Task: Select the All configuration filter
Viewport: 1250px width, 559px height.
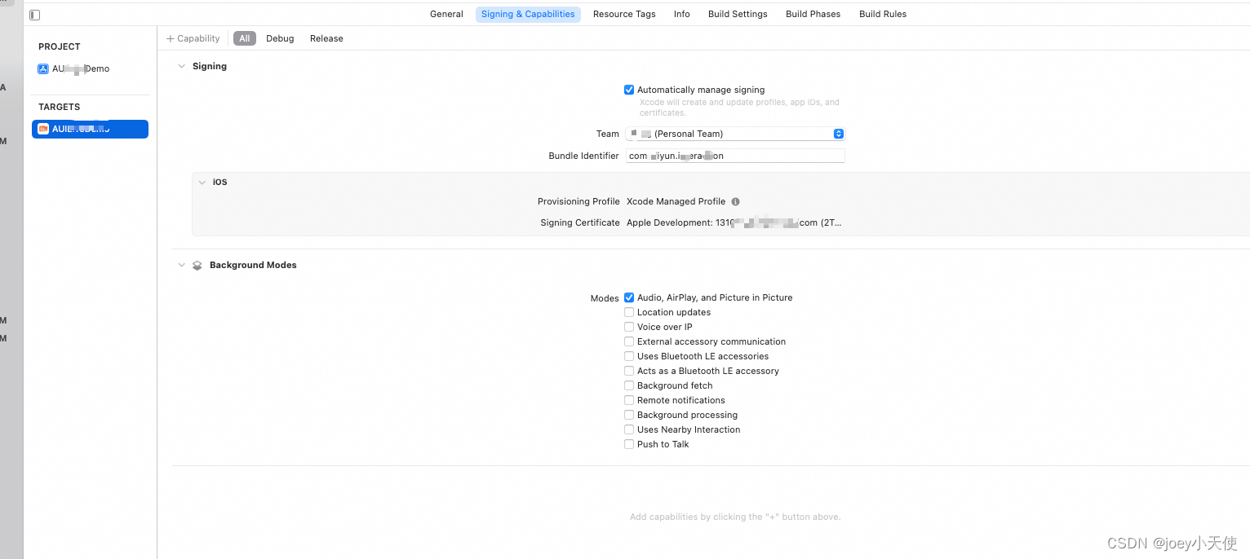Action: coord(245,38)
